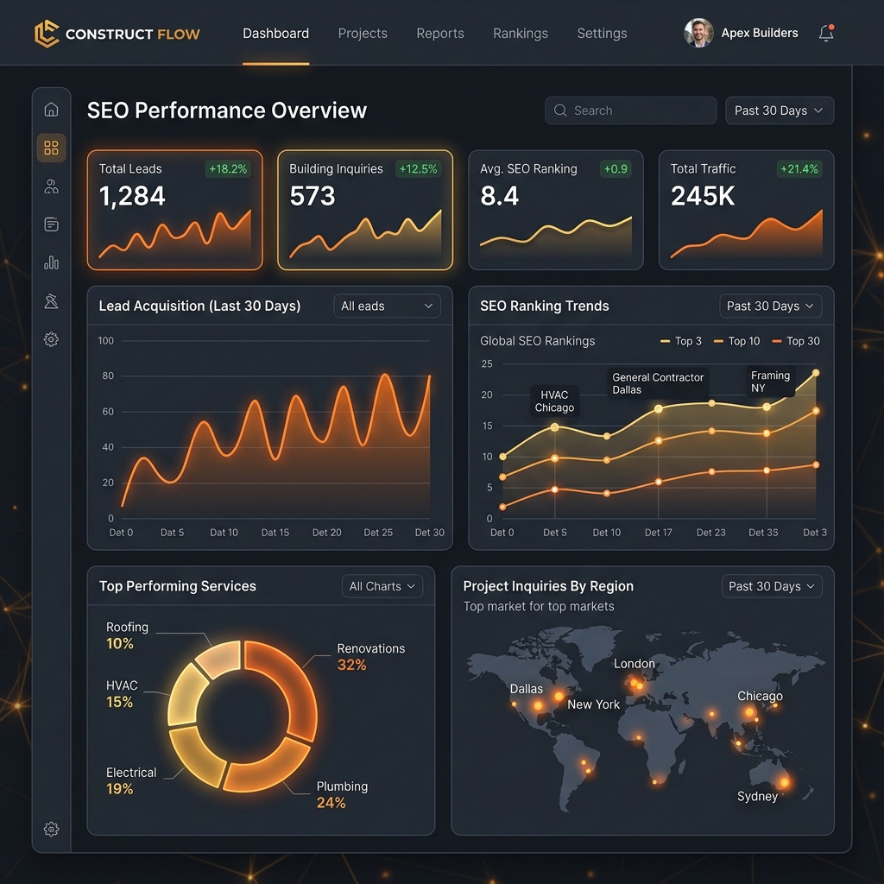Click the SEO Performance Overview heading

click(227, 110)
